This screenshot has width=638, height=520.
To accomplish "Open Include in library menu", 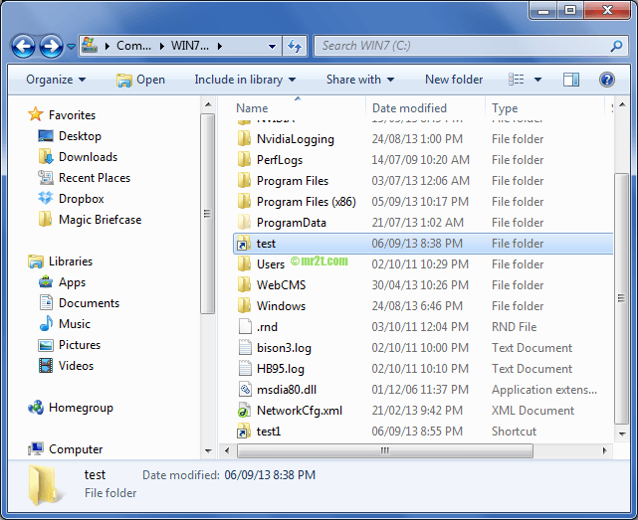I will (245, 80).
